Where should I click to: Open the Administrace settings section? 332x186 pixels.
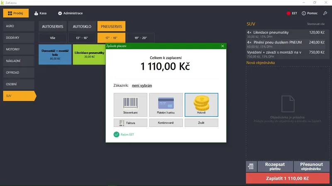pyautogui.click(x=70, y=13)
